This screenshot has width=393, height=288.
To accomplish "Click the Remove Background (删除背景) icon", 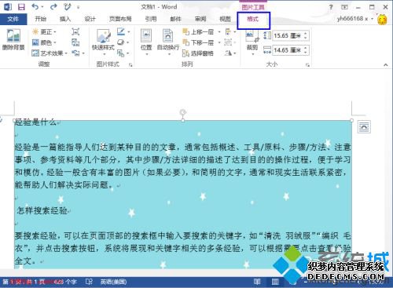I will (13, 39).
